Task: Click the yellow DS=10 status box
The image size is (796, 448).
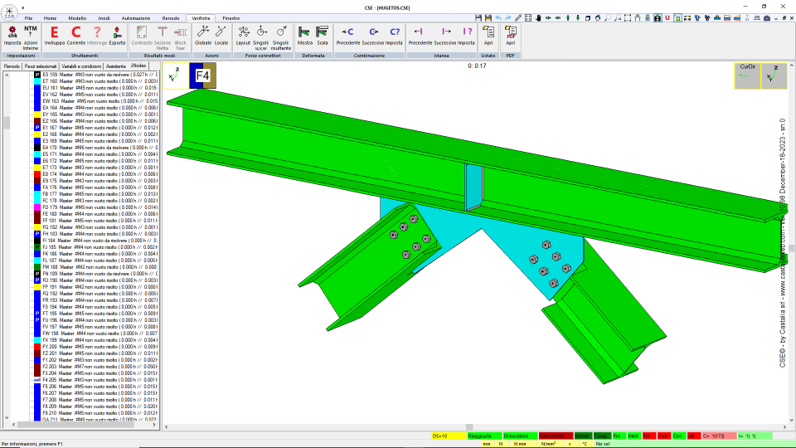Action: pyautogui.click(x=449, y=436)
